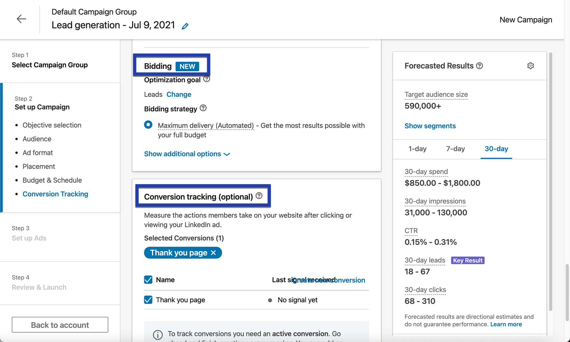Edit campaign name with pencil icon
The width and height of the screenshot is (570, 342).
click(x=185, y=26)
